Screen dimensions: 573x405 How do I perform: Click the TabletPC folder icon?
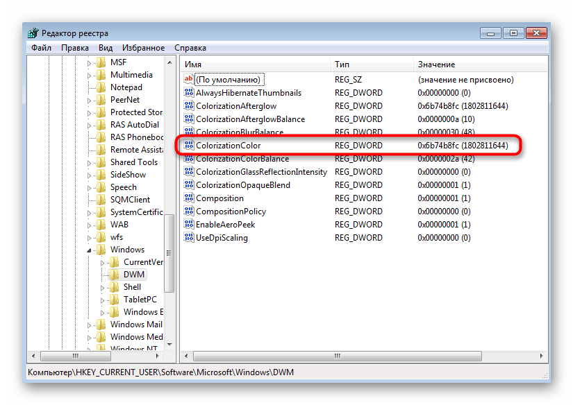(x=115, y=299)
